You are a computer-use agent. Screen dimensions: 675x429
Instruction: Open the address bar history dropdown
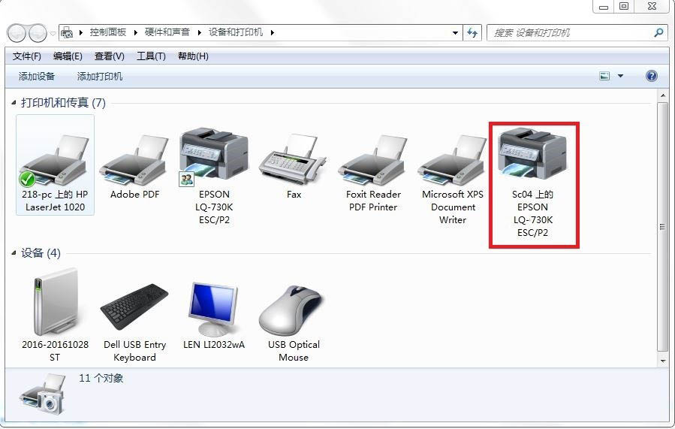pyautogui.click(x=455, y=33)
